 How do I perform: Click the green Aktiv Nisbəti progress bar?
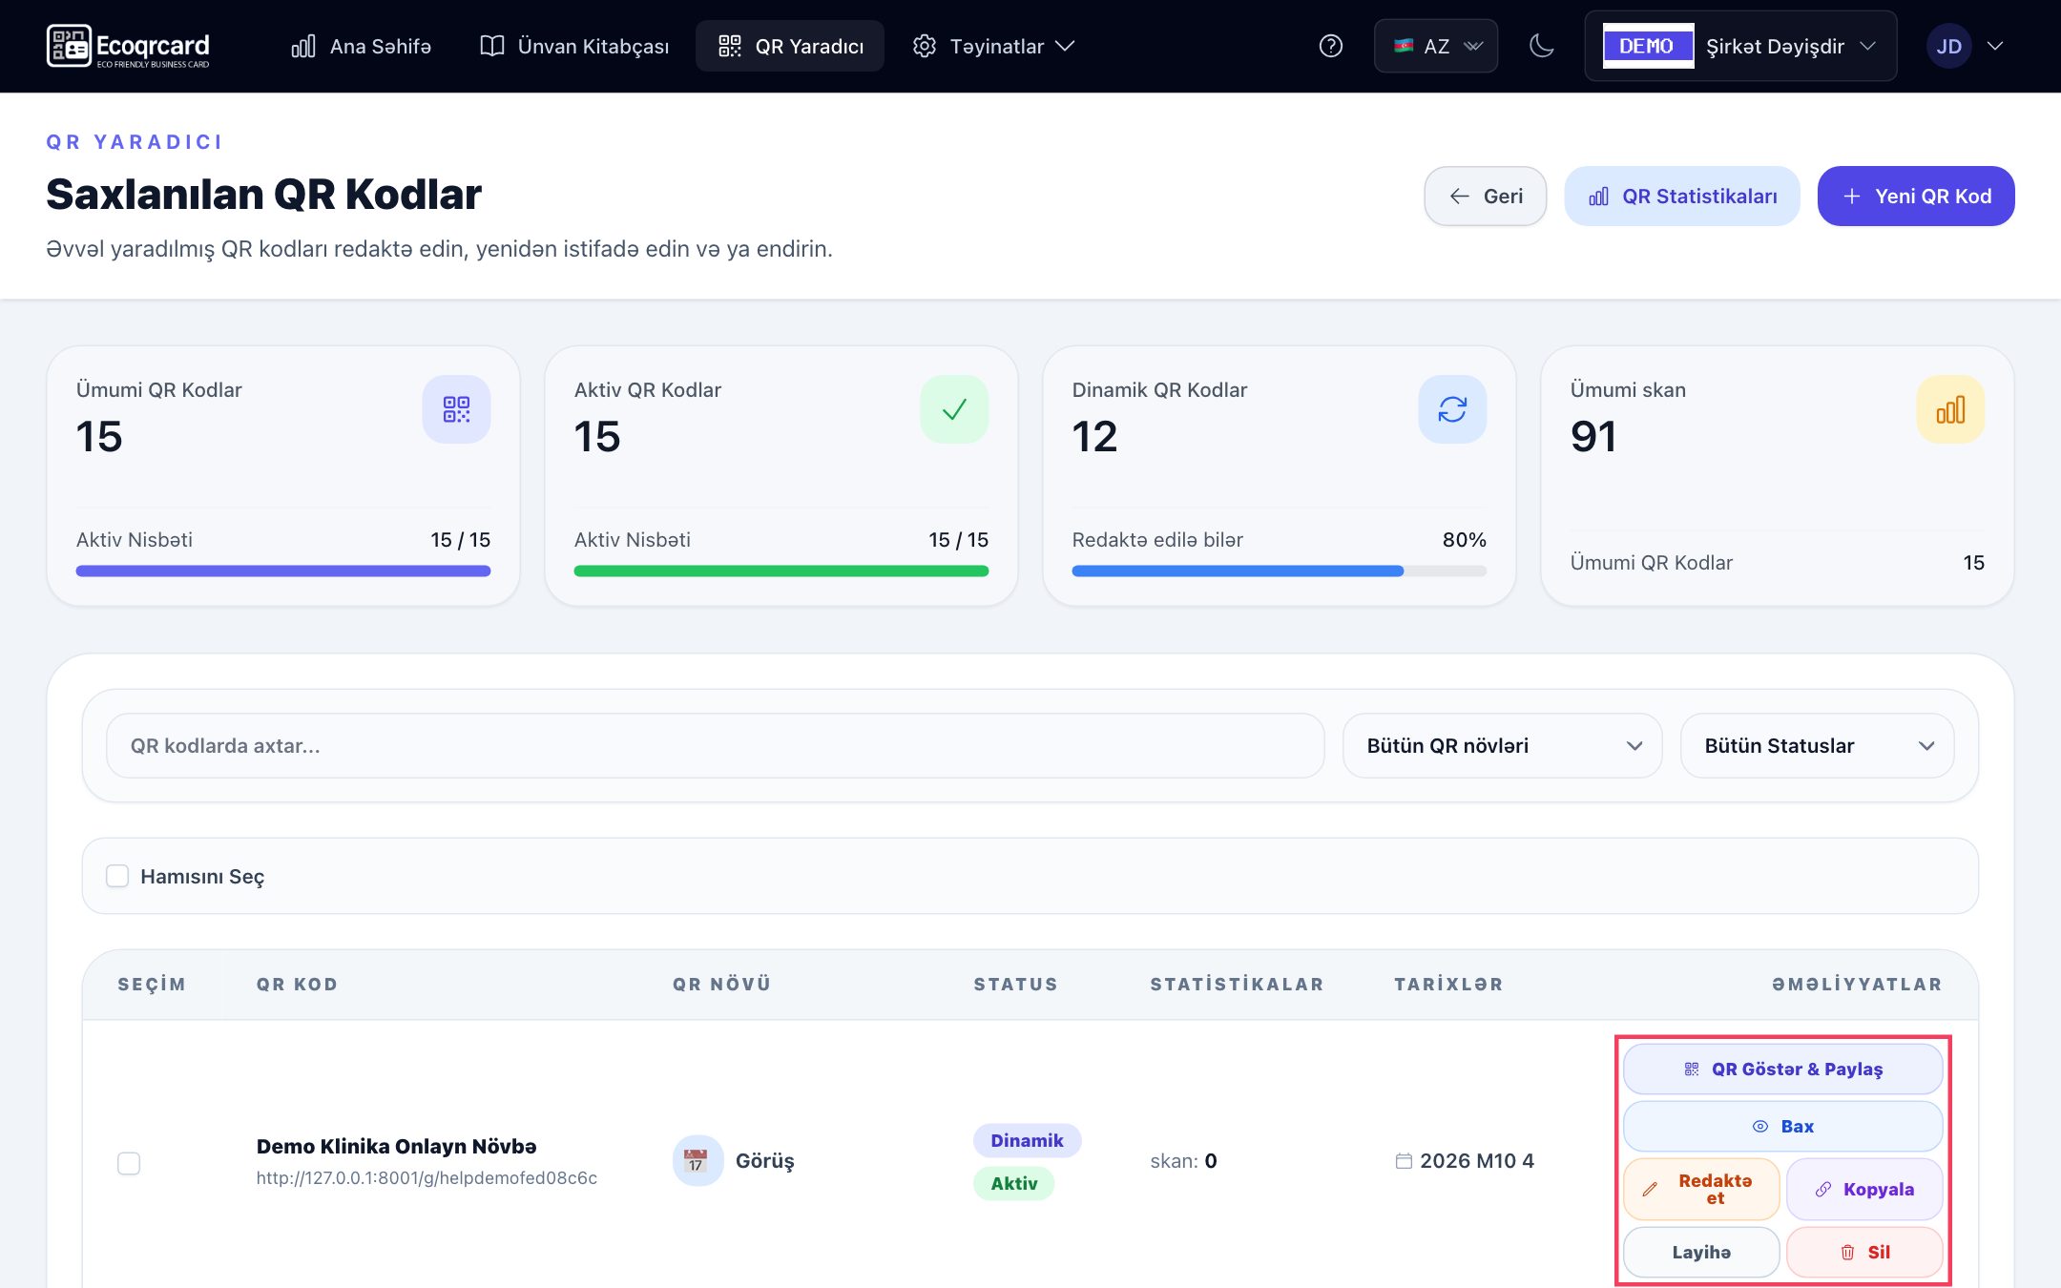click(781, 571)
